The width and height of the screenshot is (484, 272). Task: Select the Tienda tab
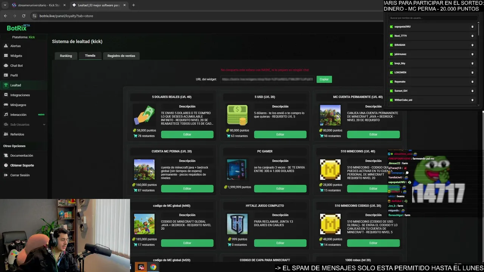[90, 56]
